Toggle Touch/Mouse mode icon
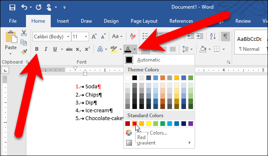Viewport: 268px width, 156px height. coord(49,7)
